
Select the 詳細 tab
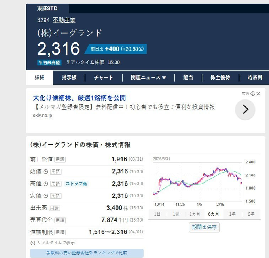40,78
